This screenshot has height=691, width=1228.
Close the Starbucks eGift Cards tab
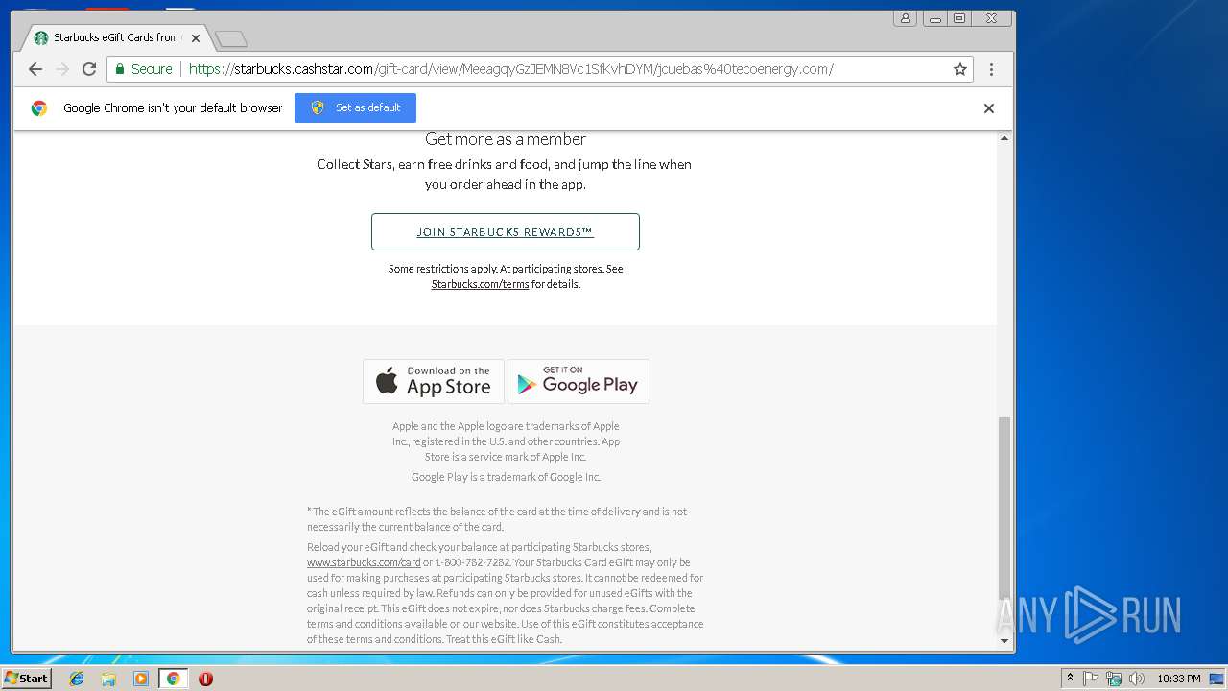pyautogui.click(x=196, y=38)
